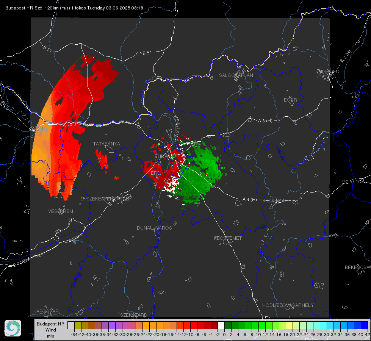Click the HÓDMEZŐVÁSÁRHELY city label
The width and height of the screenshot is (371, 341).
point(288,305)
